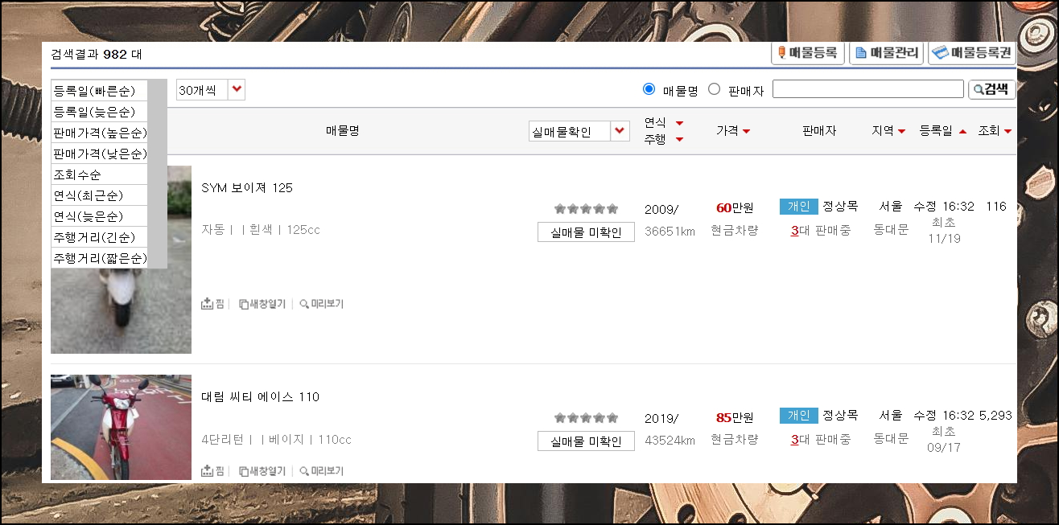Click 찜 icon for 대림 씨티 에이스

point(212,471)
